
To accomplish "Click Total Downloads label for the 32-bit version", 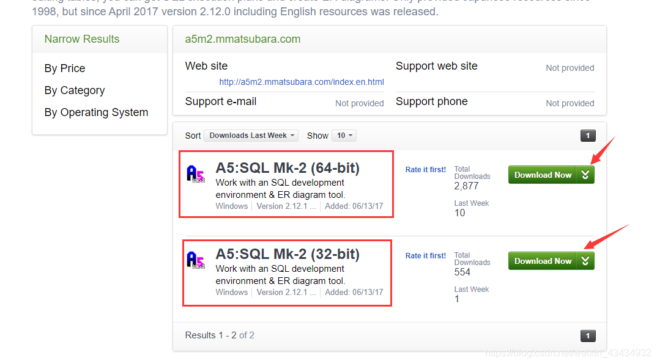I will [x=472, y=259].
